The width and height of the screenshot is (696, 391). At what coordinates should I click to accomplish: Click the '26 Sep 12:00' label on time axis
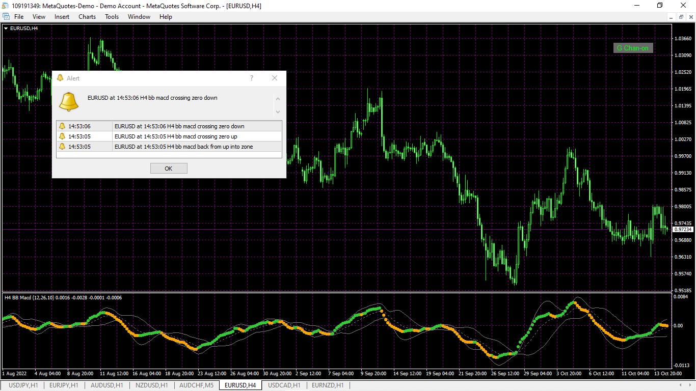click(x=506, y=374)
